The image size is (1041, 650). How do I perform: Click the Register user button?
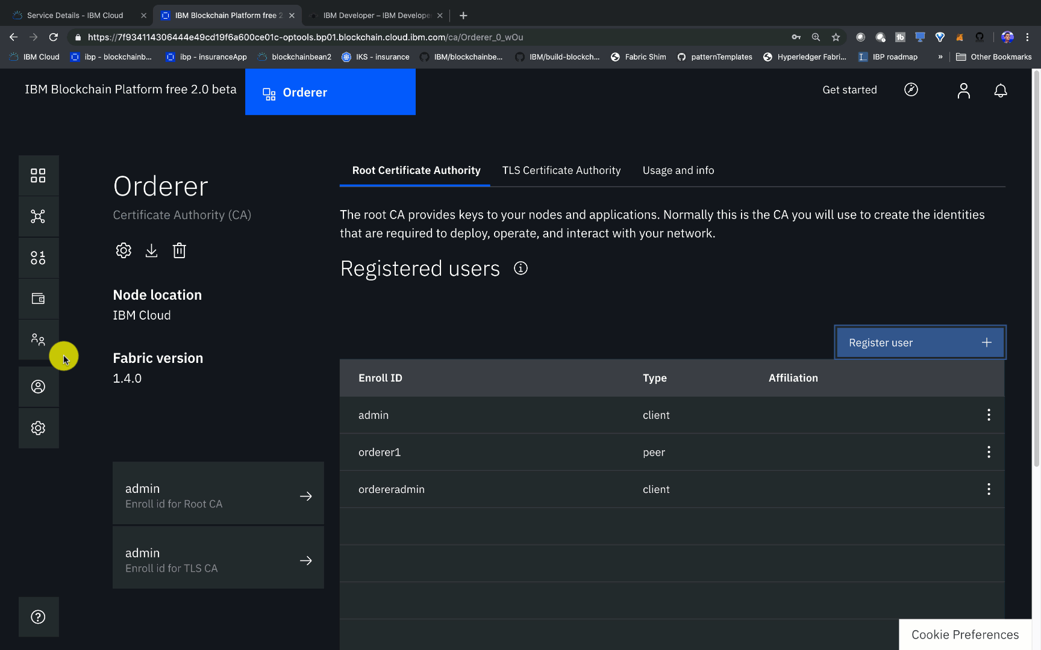click(920, 342)
